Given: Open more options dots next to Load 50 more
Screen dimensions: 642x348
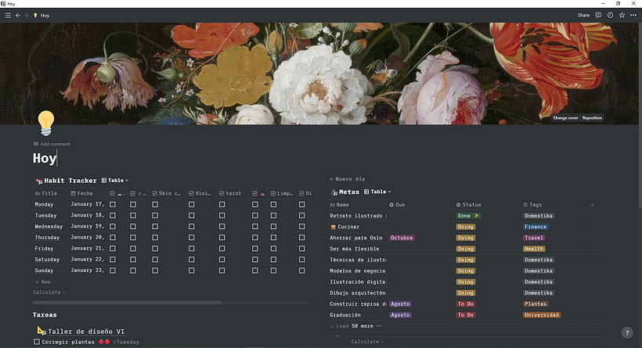Looking at the screenshot, I should pos(379,326).
